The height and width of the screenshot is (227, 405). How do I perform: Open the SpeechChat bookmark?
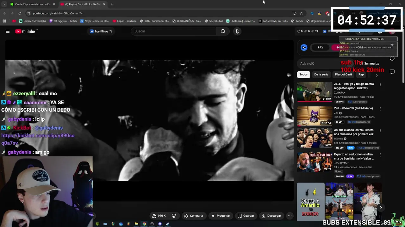tap(214, 21)
